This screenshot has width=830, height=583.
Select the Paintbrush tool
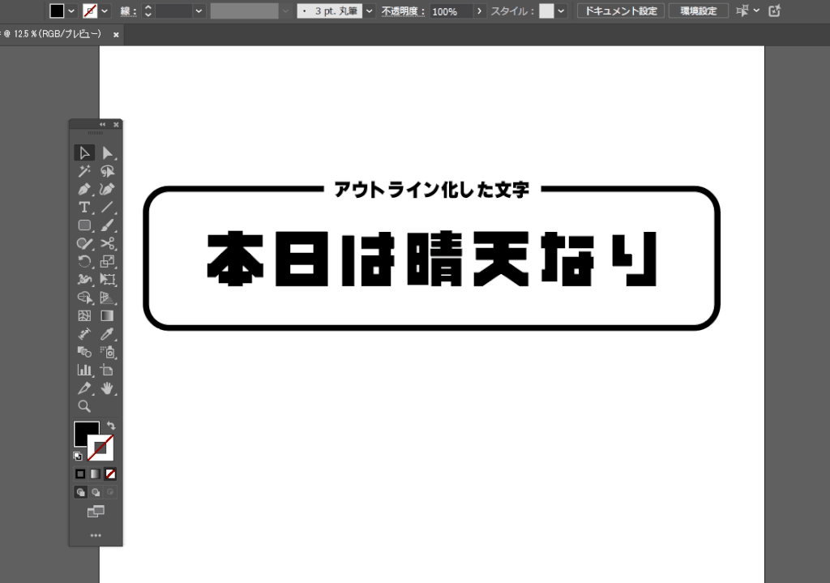click(108, 225)
